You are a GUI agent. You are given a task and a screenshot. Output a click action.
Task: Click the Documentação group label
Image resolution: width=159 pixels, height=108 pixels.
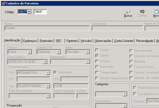[19, 67]
